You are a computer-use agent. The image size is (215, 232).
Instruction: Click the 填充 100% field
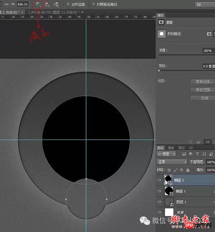pyautogui.click(x=210, y=170)
